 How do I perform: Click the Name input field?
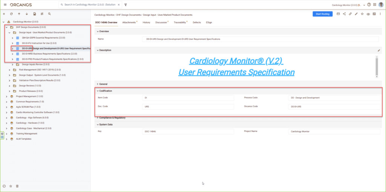click(x=260, y=39)
